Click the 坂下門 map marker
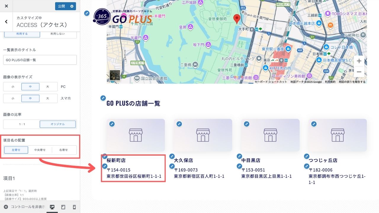This screenshot has height=213, width=379. click(x=208, y=45)
